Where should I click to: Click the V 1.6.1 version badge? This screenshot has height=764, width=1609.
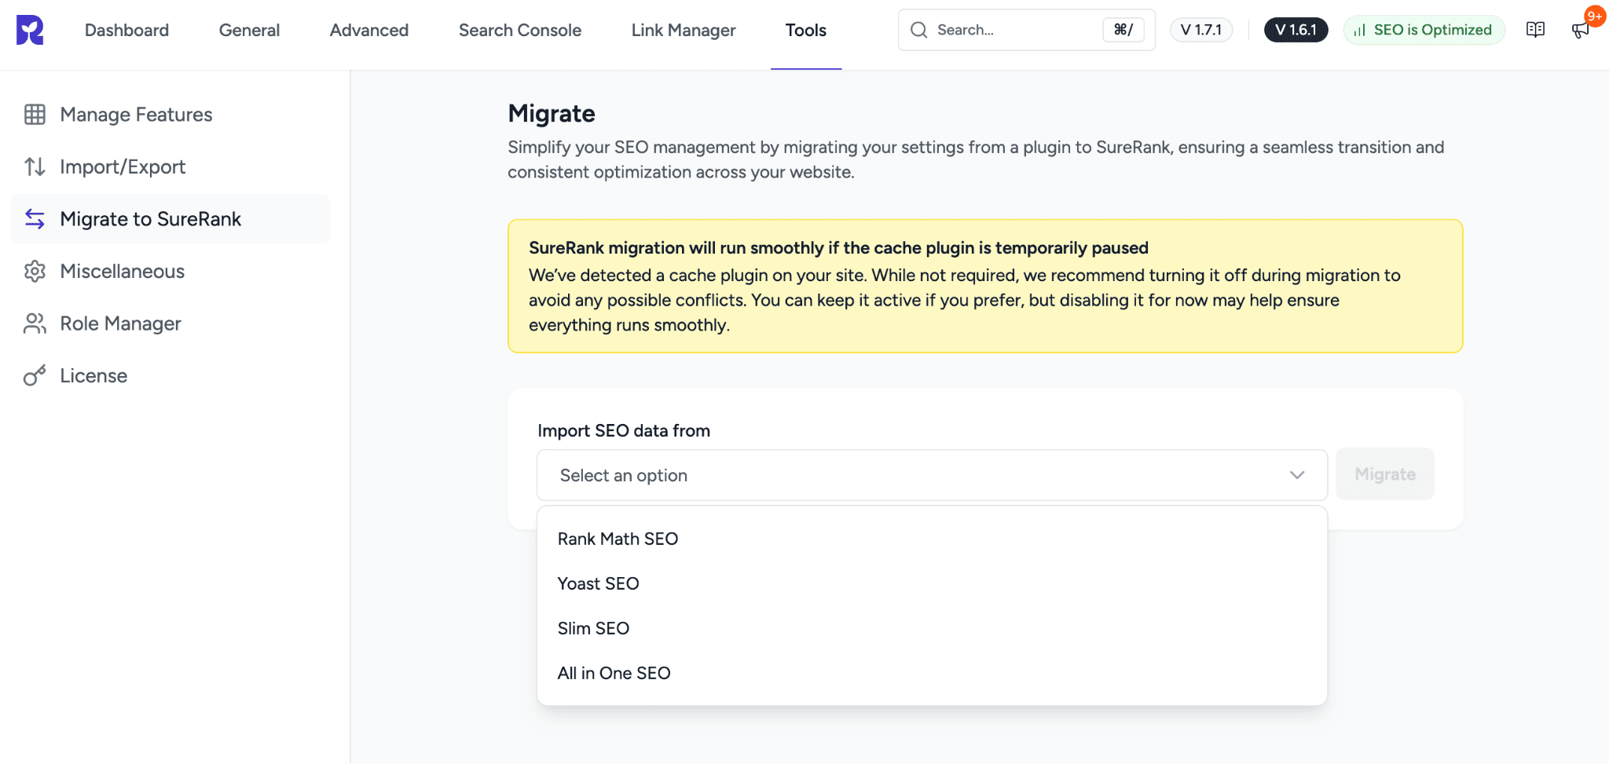tap(1296, 30)
